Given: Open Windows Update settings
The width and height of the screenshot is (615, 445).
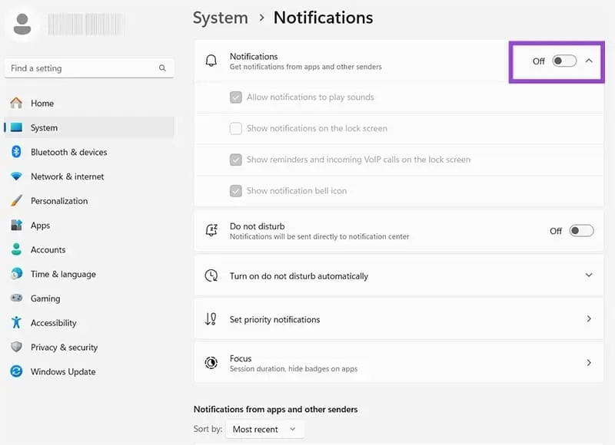Looking at the screenshot, I should [x=89, y=371].
